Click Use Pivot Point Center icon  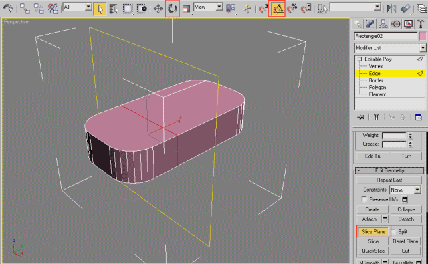pos(231,9)
